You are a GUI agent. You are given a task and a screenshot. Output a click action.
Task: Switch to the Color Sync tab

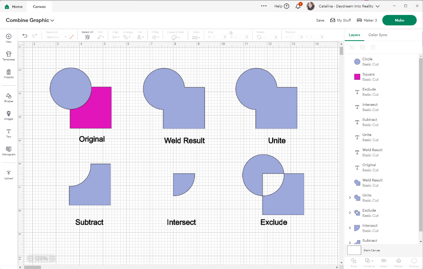tap(378, 35)
